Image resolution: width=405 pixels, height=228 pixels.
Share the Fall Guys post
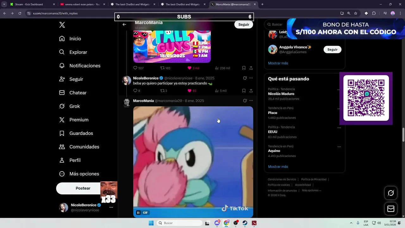(x=251, y=68)
